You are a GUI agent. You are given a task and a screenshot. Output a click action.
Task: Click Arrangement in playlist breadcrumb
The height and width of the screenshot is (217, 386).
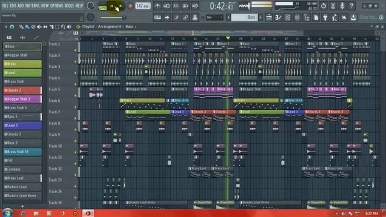(109, 27)
